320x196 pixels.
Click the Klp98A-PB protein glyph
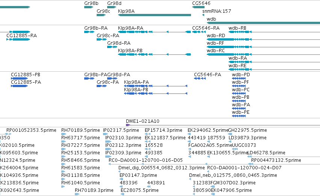156,93
